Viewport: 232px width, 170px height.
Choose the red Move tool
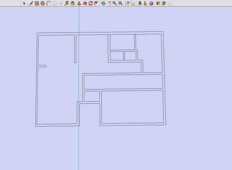(85, 3)
